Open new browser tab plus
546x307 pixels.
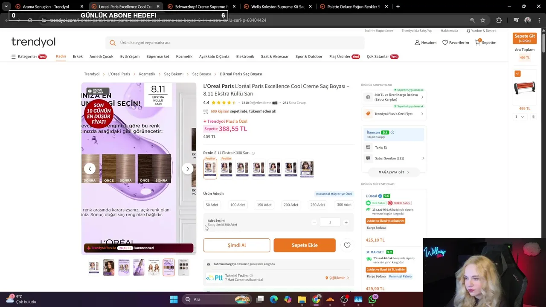point(398,6)
